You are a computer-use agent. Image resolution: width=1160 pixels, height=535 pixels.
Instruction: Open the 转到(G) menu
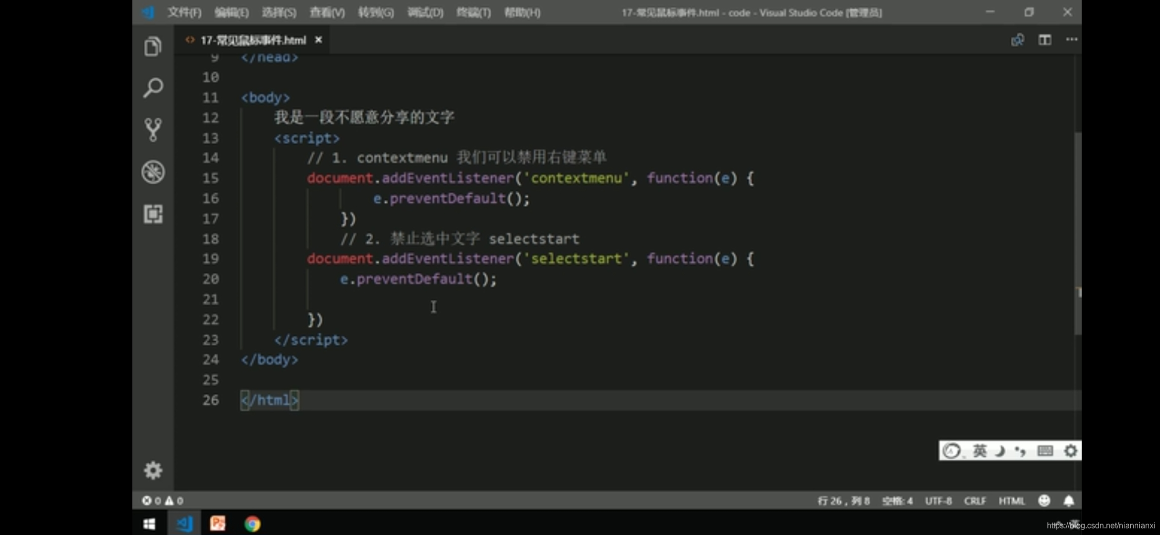376,12
